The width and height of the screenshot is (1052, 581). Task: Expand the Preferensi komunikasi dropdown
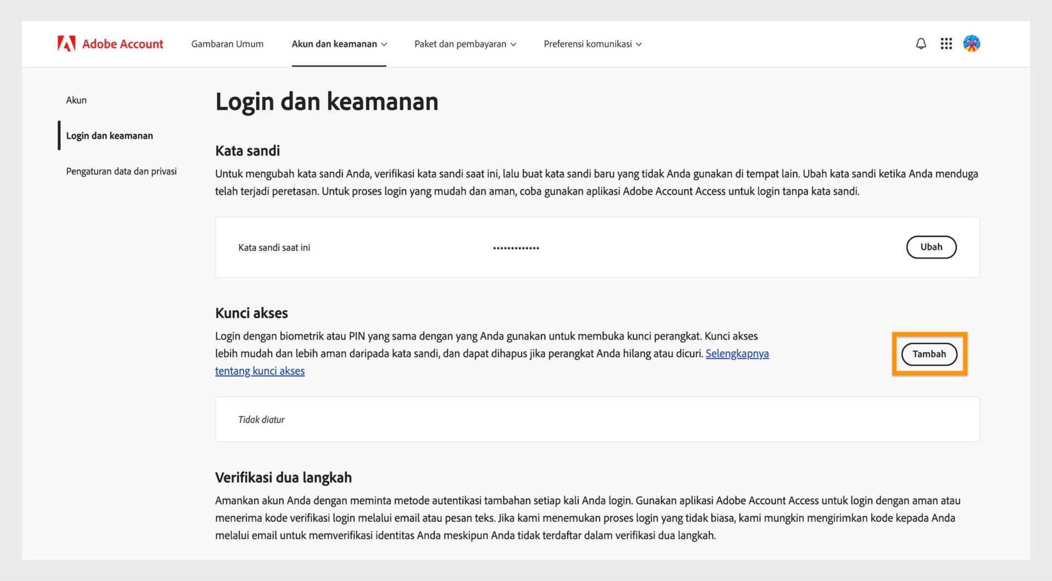point(592,44)
